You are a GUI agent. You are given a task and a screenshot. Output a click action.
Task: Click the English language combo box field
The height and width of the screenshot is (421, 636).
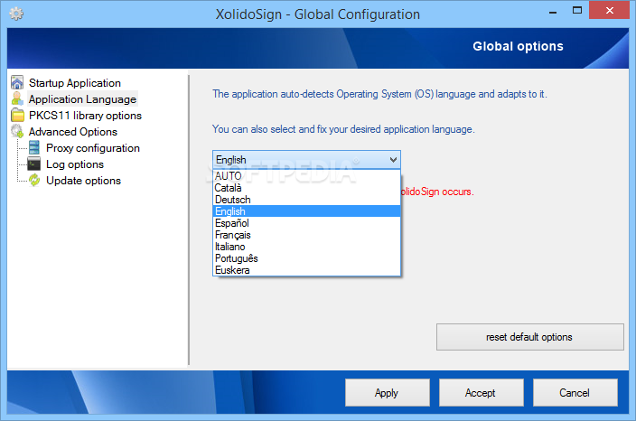coord(306,159)
